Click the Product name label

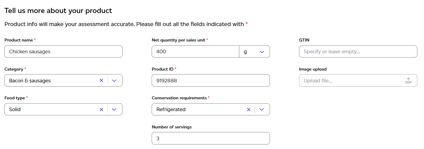coord(19,40)
